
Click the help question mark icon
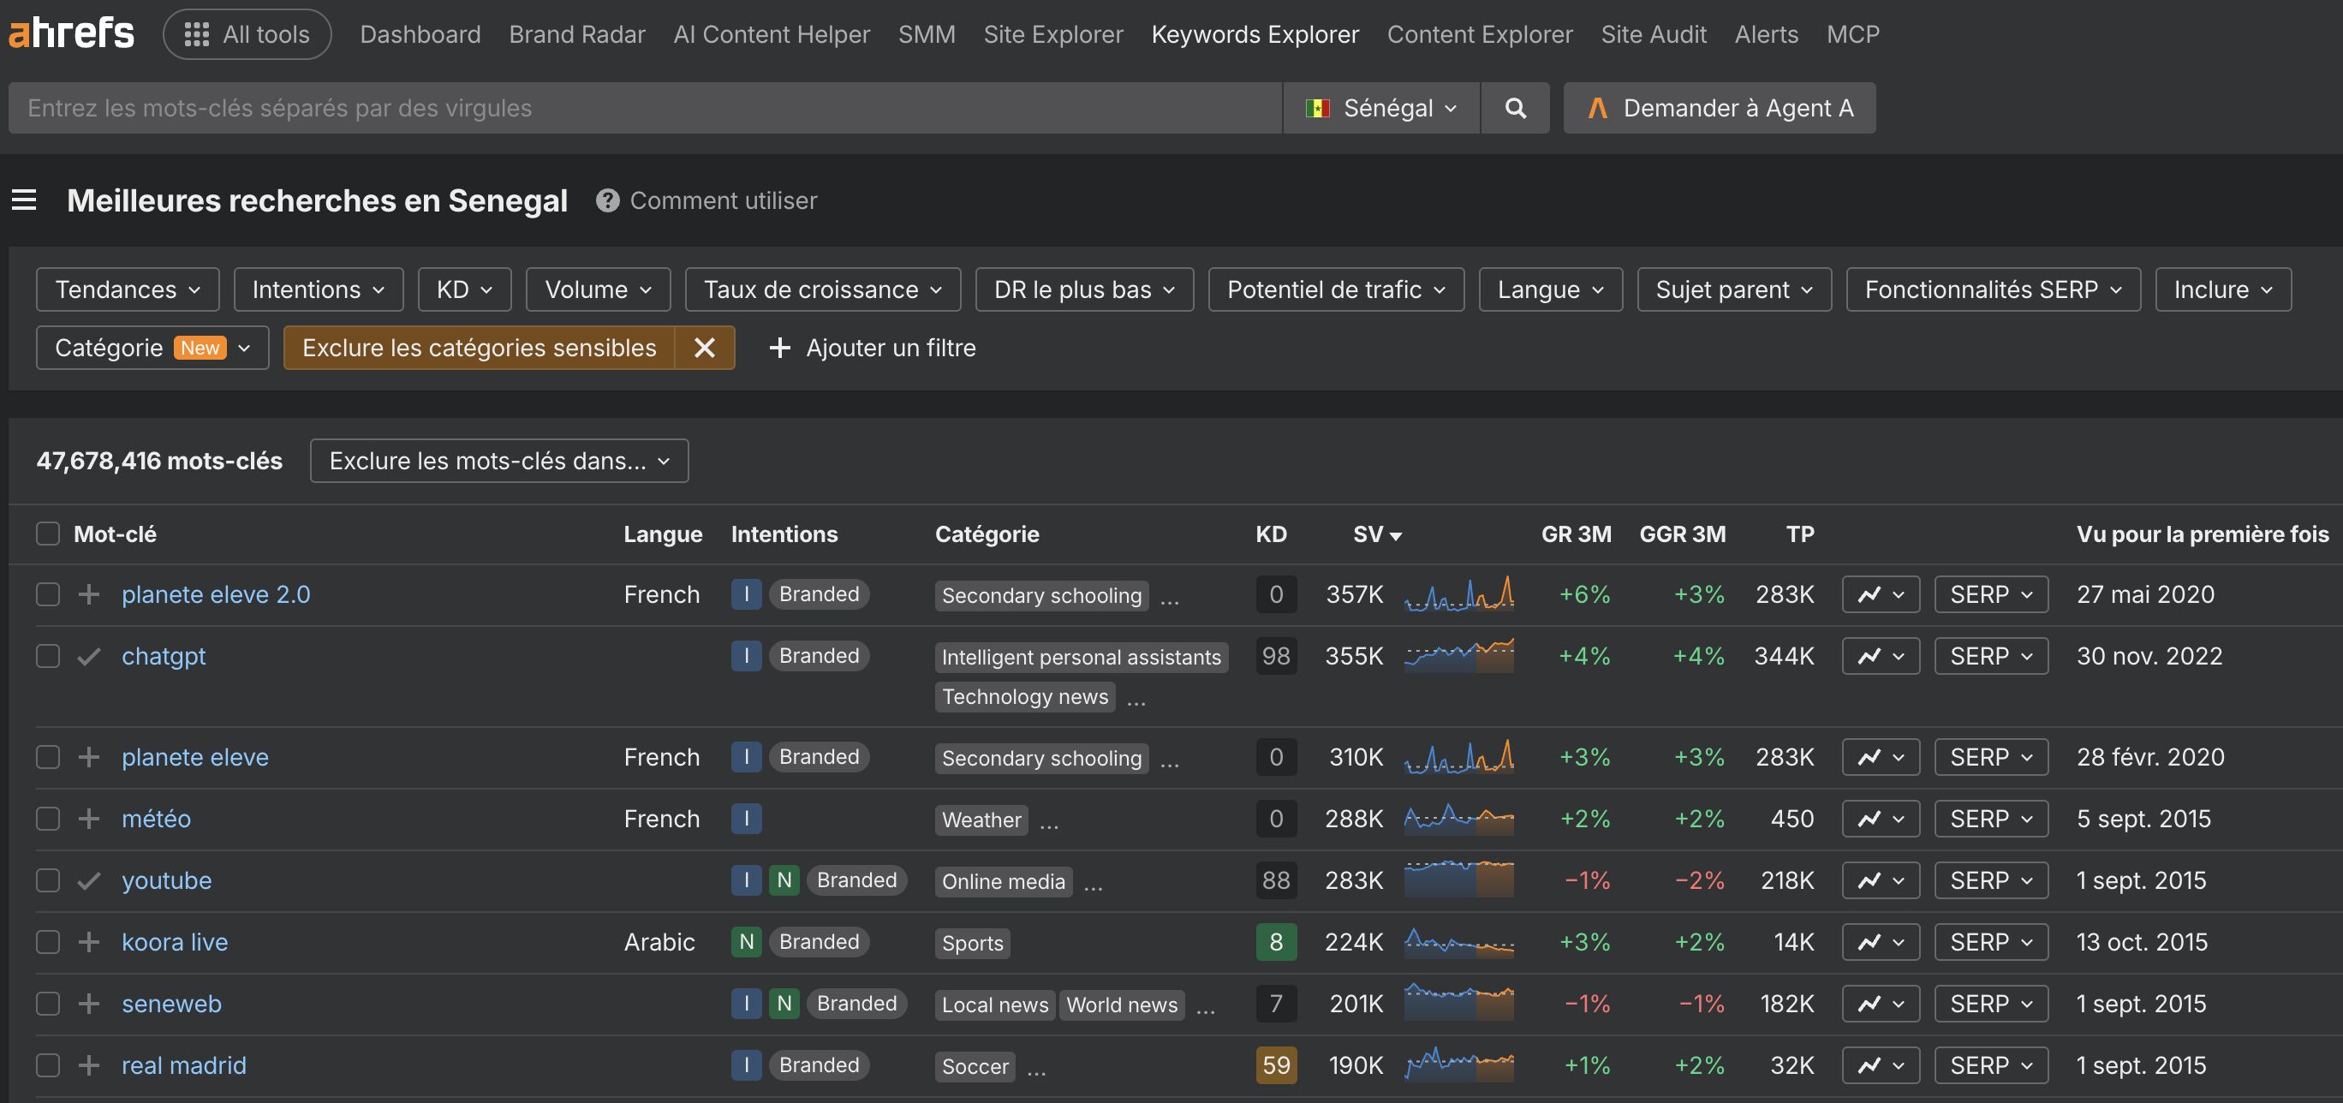pyautogui.click(x=607, y=200)
